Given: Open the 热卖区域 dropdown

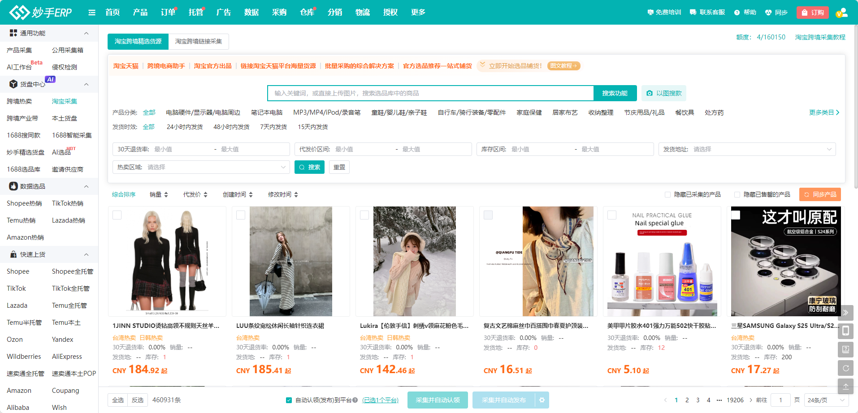Looking at the screenshot, I should [x=201, y=167].
